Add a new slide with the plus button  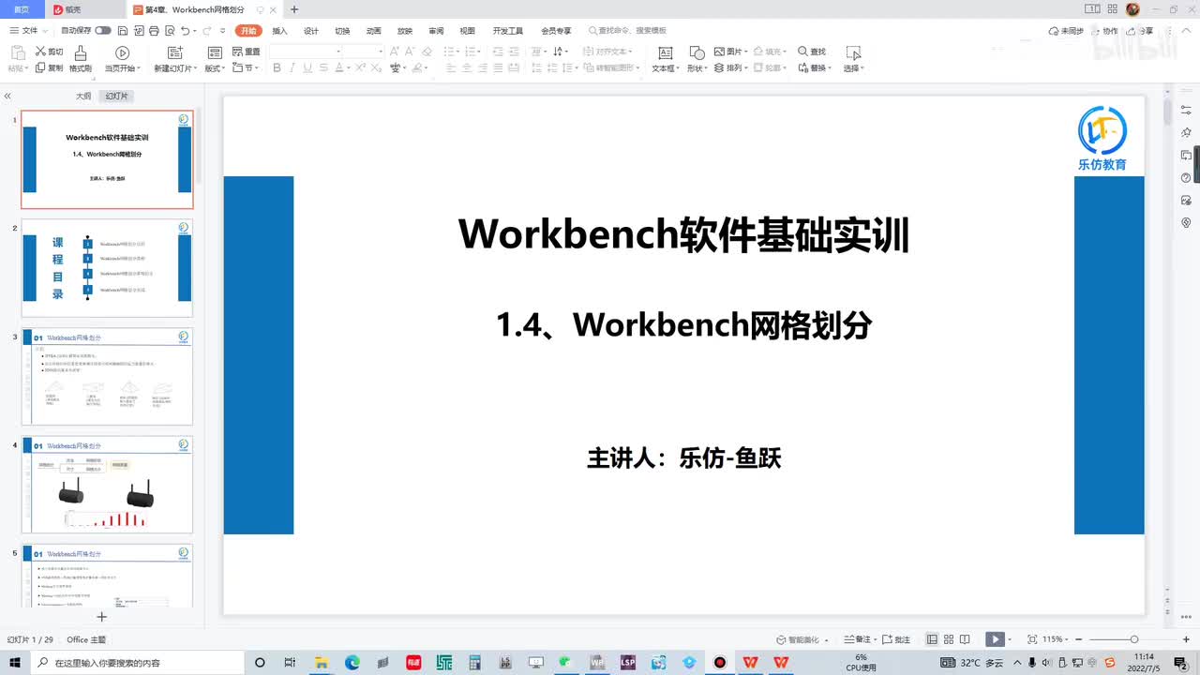pyautogui.click(x=102, y=617)
